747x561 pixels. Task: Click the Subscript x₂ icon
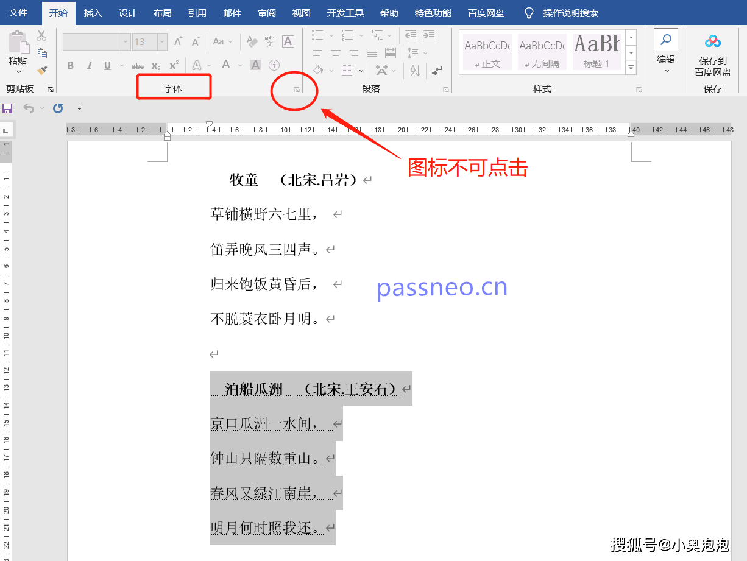point(156,66)
